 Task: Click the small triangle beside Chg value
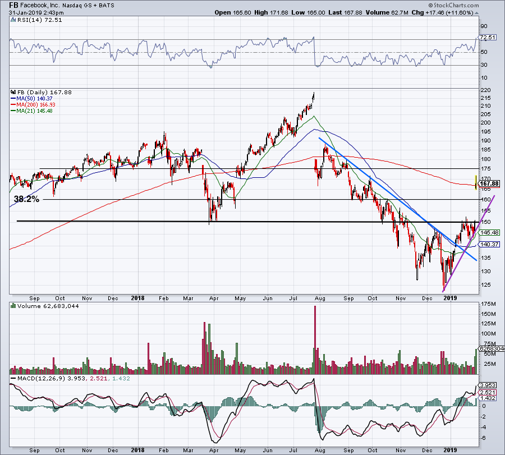click(476, 13)
